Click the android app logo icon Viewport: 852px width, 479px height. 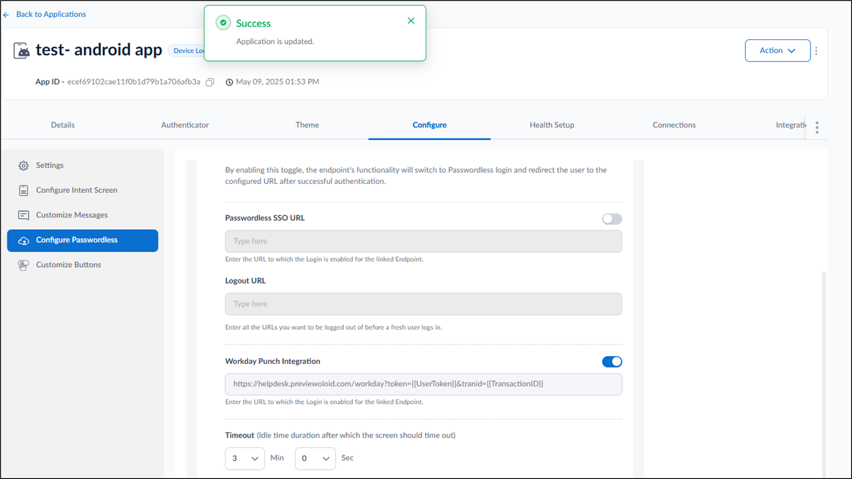coord(22,51)
